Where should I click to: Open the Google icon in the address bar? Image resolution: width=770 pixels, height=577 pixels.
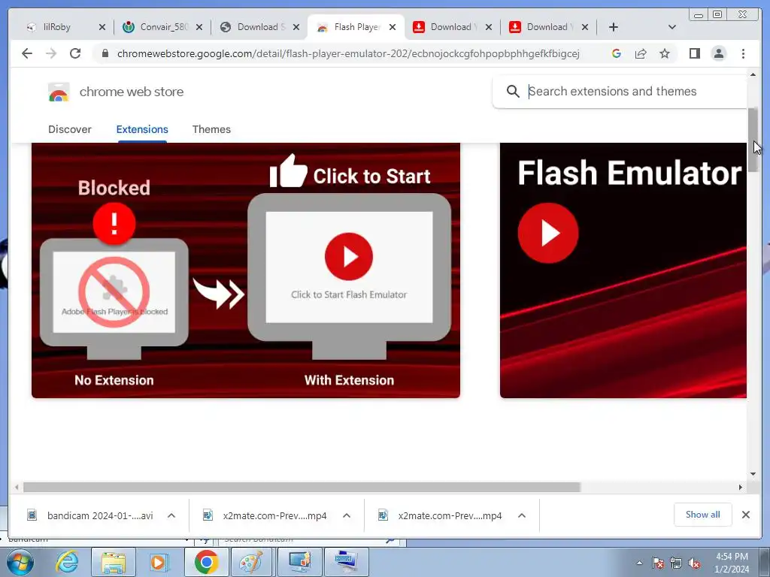pyautogui.click(x=617, y=53)
